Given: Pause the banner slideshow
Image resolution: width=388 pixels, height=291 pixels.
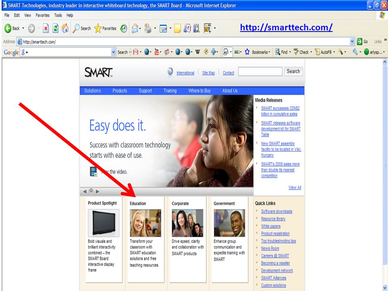Looking at the screenshot, I should pyautogui.click(x=91, y=191).
